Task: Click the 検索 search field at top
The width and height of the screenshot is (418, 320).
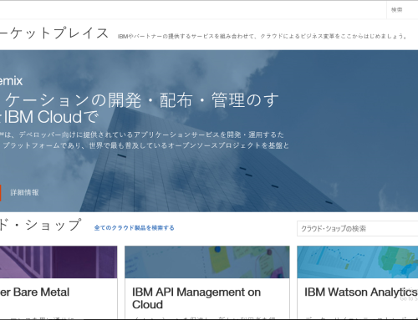Action: (x=402, y=10)
